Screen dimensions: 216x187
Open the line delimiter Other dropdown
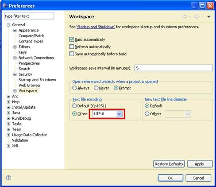point(188,114)
